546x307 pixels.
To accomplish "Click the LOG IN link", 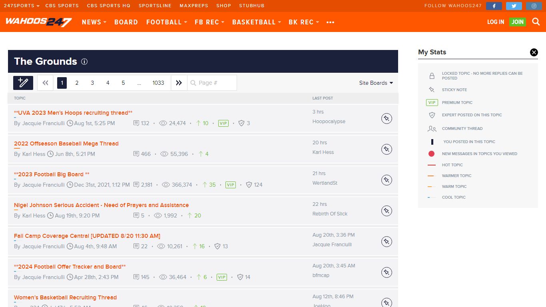I will pyautogui.click(x=496, y=22).
